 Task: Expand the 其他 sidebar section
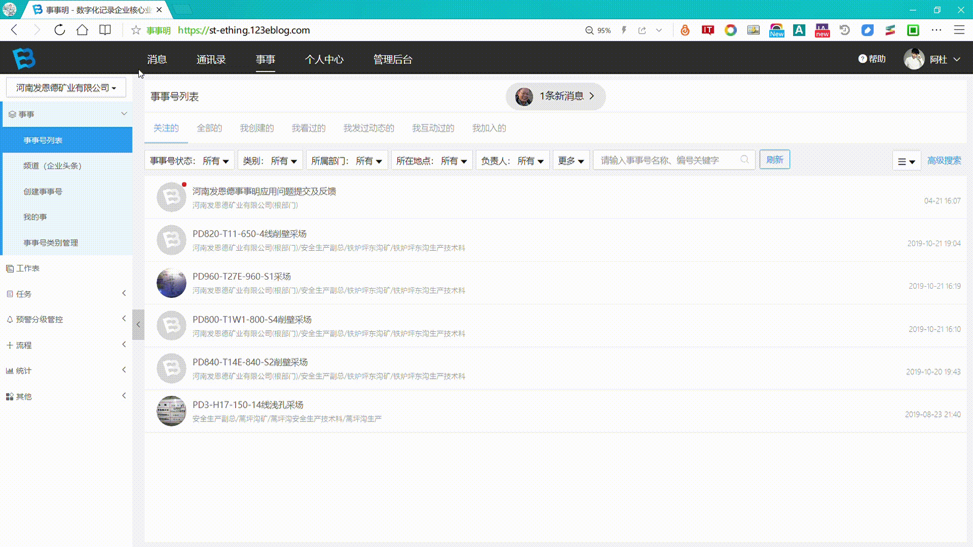tap(124, 396)
